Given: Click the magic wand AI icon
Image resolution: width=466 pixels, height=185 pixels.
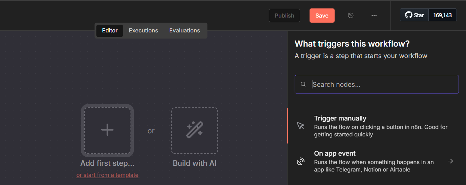Looking at the screenshot, I should (x=194, y=130).
